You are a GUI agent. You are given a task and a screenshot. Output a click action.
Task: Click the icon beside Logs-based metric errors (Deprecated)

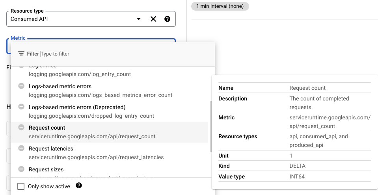tap(21, 107)
